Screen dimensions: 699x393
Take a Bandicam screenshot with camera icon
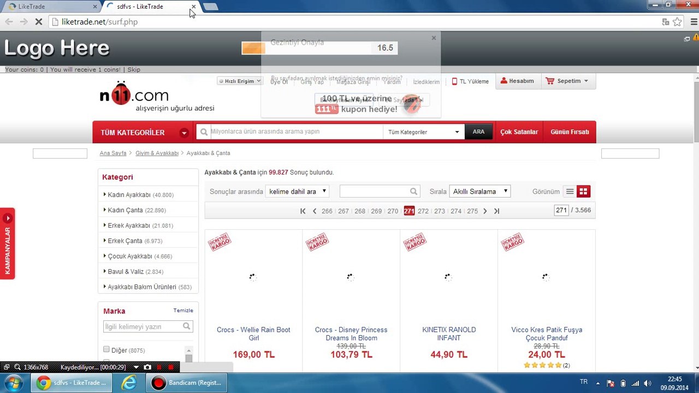pyautogui.click(x=147, y=367)
